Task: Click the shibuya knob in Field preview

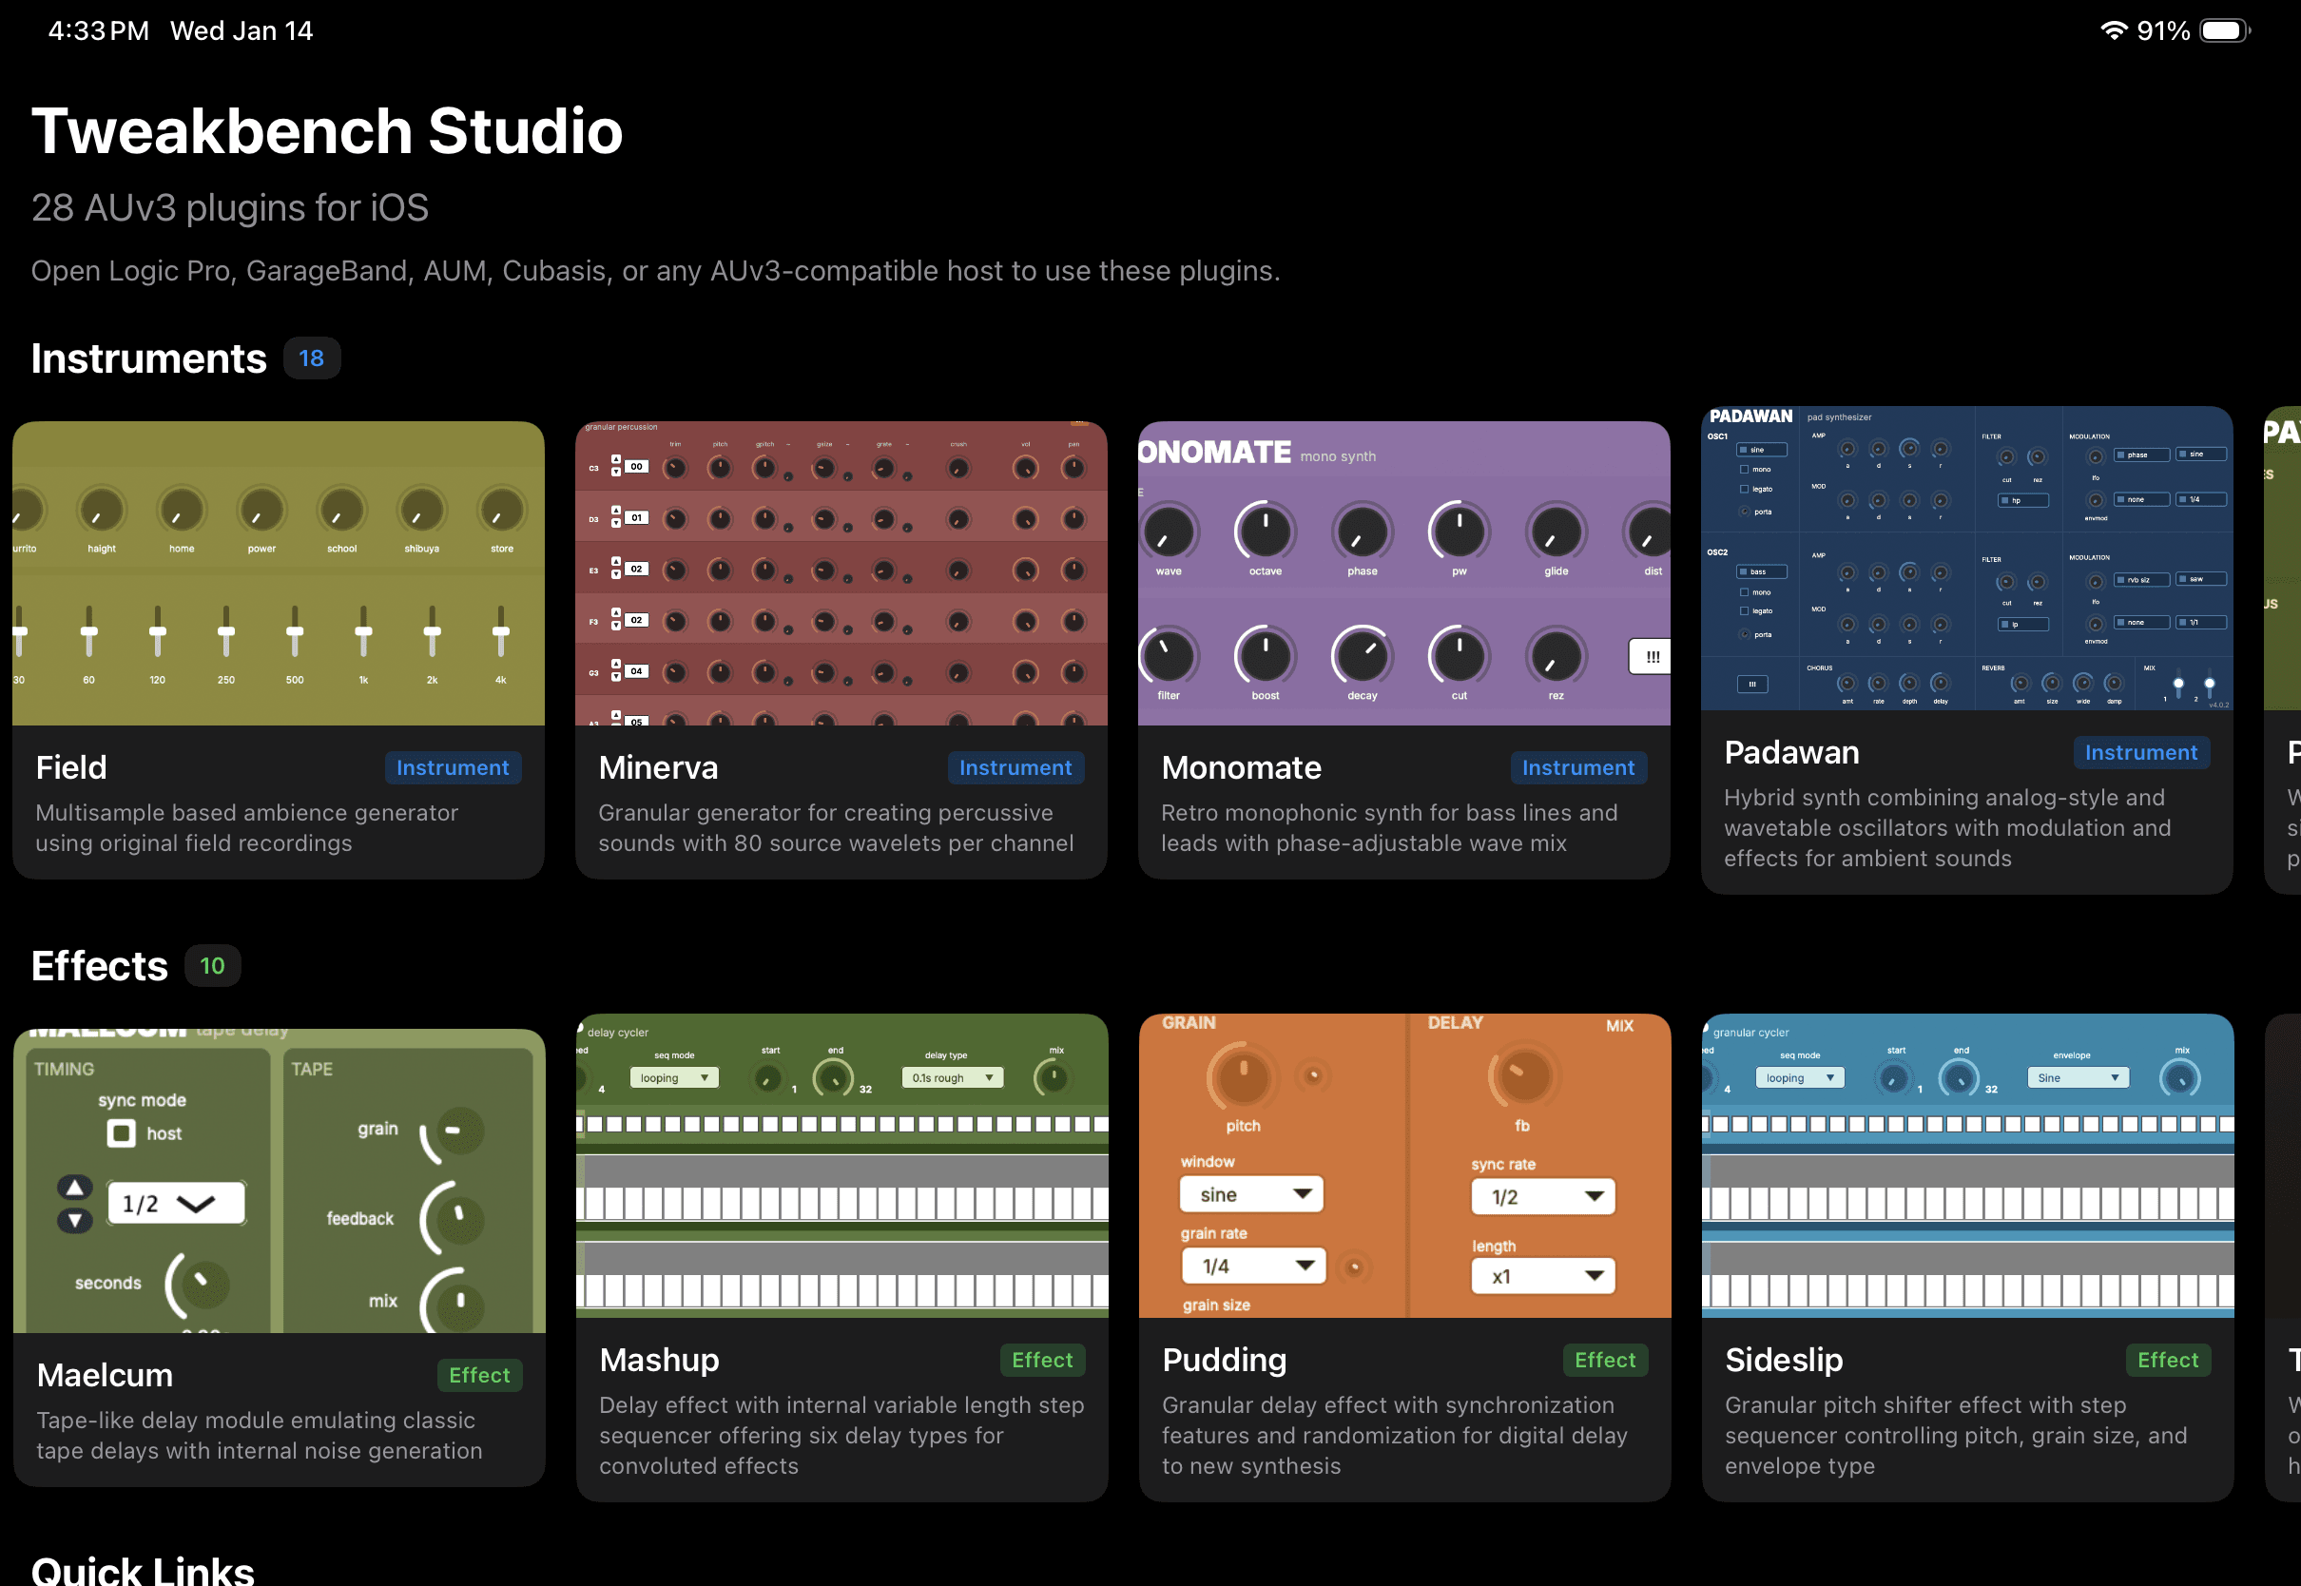Action: pos(421,511)
